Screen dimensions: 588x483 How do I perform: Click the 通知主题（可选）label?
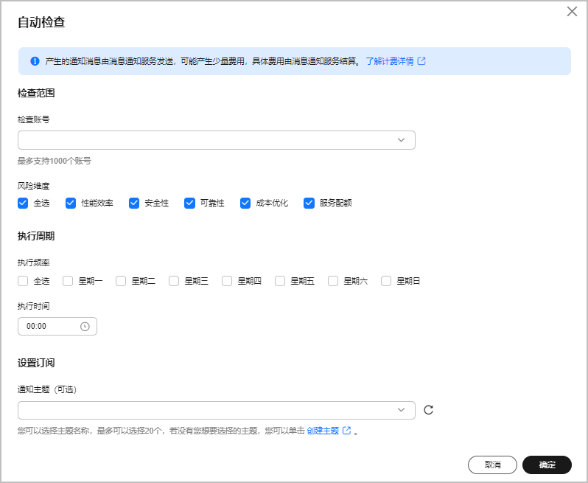click(x=47, y=389)
